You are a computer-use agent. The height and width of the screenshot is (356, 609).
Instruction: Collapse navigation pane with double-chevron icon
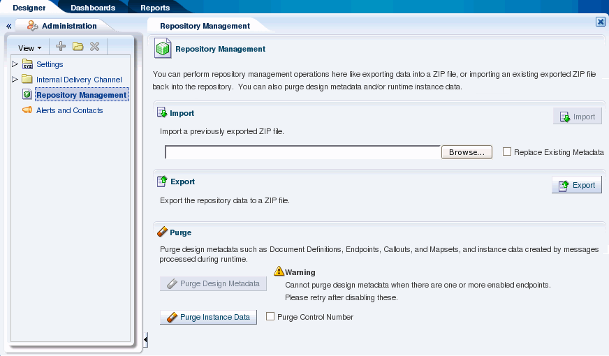point(8,26)
